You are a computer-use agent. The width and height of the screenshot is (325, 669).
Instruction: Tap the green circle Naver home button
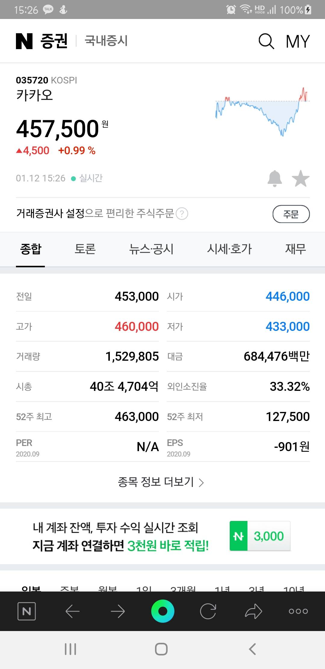tap(162, 611)
